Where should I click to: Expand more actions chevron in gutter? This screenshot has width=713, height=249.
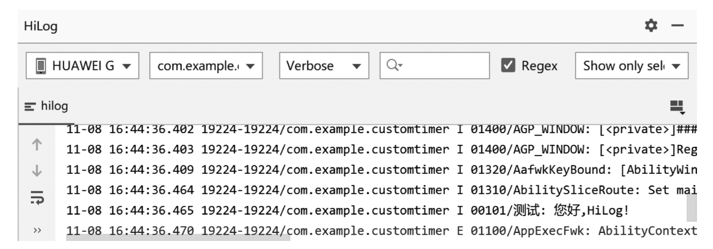pos(37,231)
